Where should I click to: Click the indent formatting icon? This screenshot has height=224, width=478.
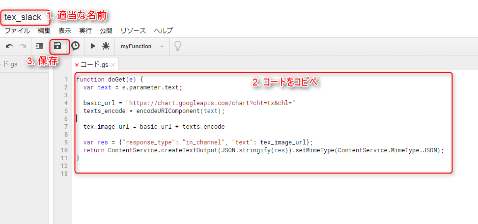coord(40,46)
